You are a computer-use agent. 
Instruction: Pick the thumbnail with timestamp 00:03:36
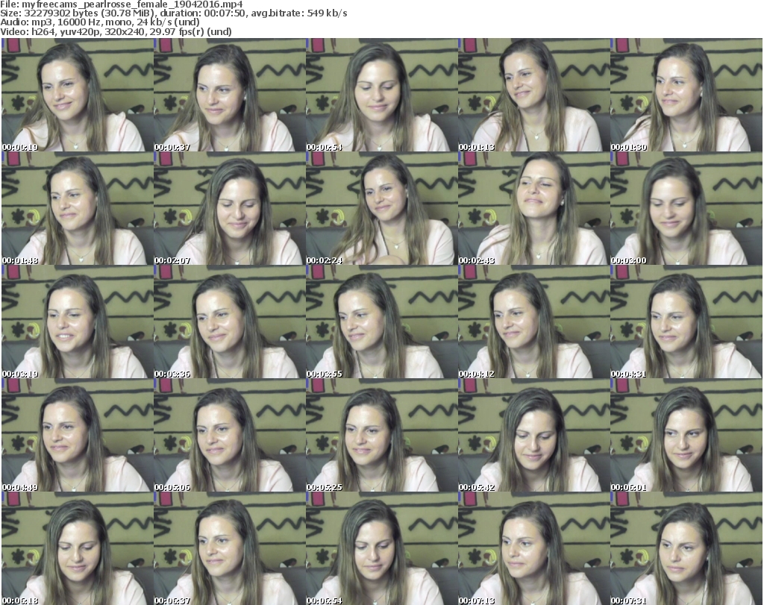pyautogui.click(x=230, y=322)
